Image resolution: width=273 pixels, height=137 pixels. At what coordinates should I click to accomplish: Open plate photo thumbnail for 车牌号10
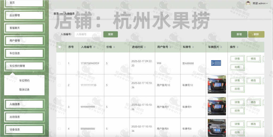217,84
